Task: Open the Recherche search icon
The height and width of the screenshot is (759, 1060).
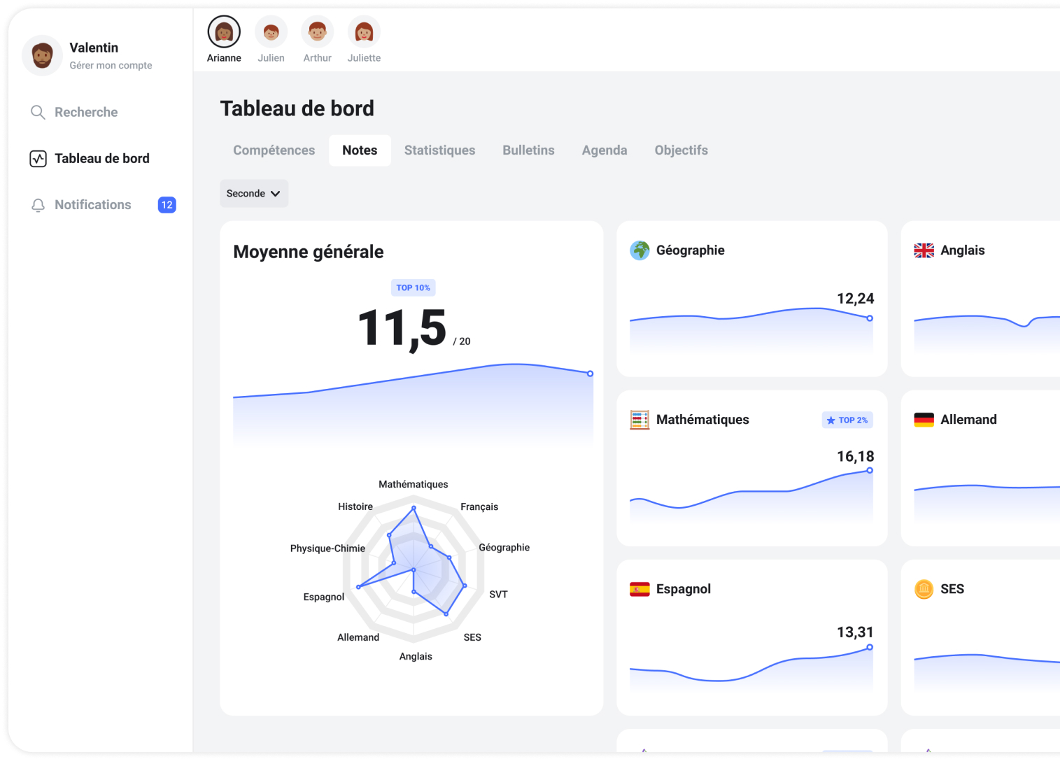Action: [x=38, y=112]
